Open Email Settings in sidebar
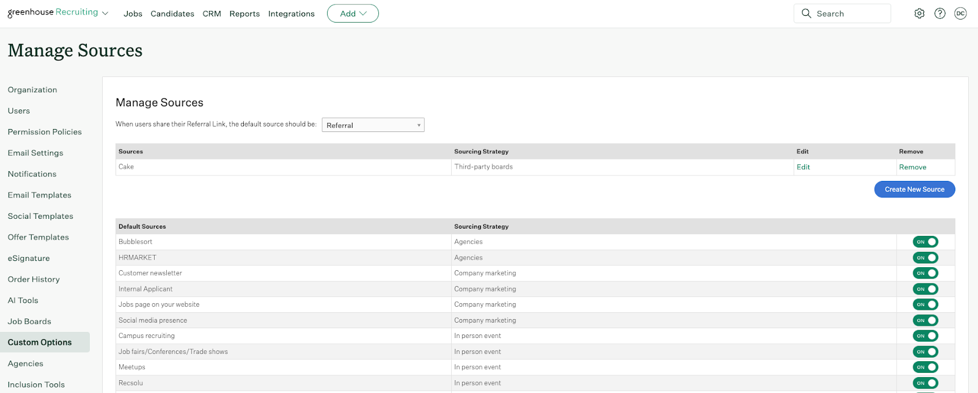This screenshot has height=393, width=978. pos(35,153)
